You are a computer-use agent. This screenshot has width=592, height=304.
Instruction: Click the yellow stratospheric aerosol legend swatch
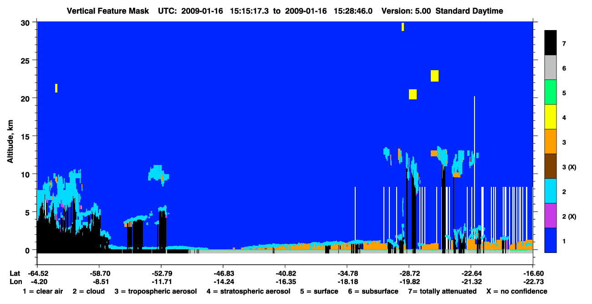pos(551,117)
